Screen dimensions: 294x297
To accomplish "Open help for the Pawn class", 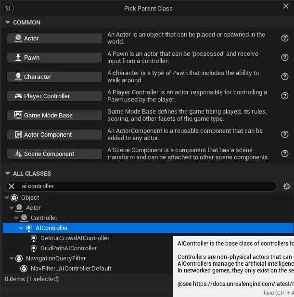I will [x=285, y=57].
